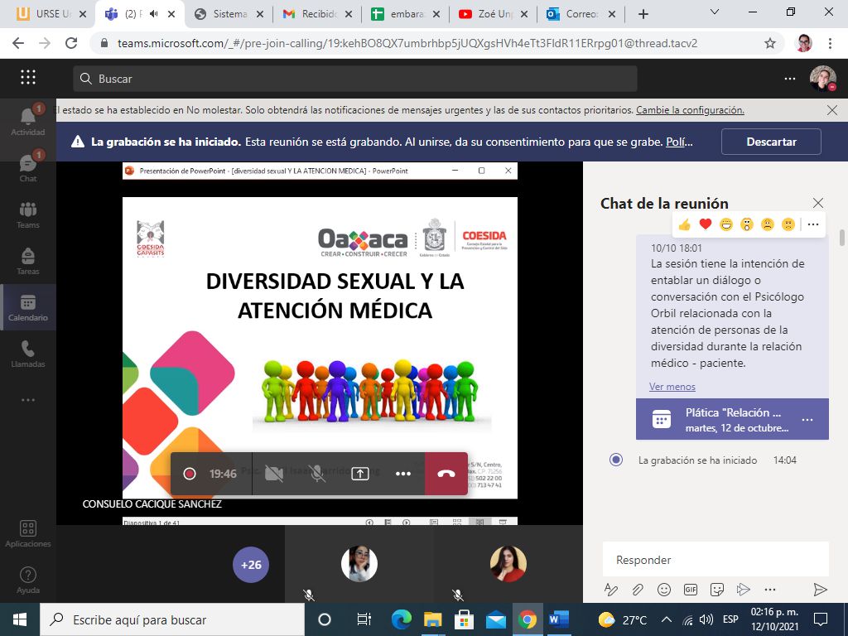Viewport: 848px width, 636px height.
Task: Open Word from the Windows taskbar
Action: pyautogui.click(x=559, y=619)
